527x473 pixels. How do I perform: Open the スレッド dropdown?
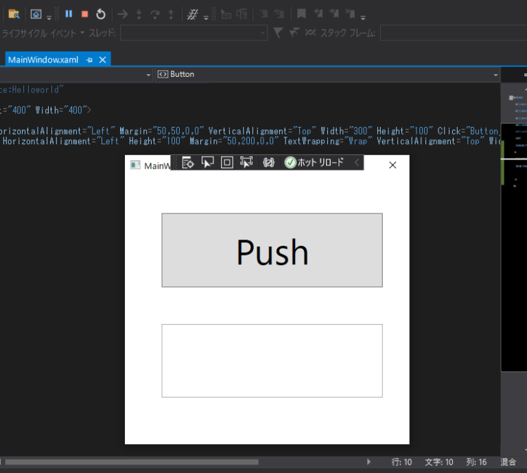(x=194, y=33)
